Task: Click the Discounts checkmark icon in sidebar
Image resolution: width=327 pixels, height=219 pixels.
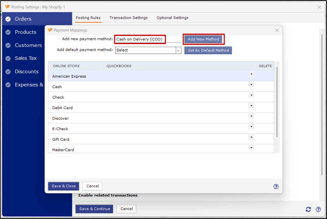Action: [8, 72]
